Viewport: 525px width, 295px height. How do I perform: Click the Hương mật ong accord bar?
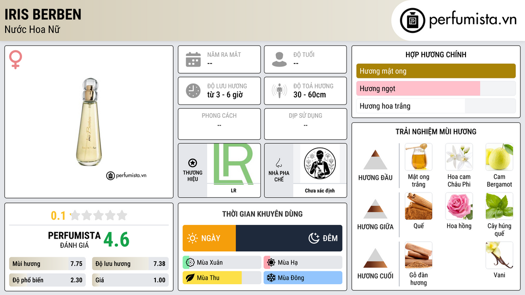[x=436, y=71]
